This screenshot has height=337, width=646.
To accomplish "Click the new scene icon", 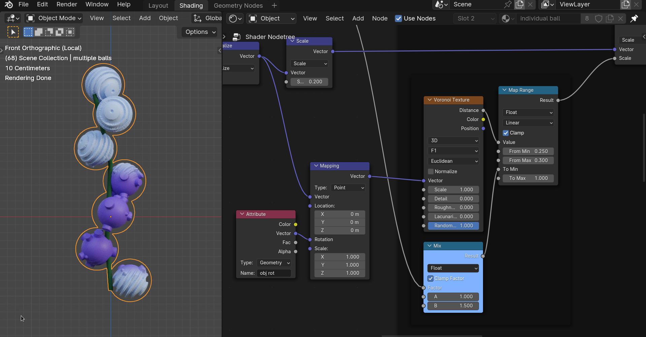I will pos(519,4).
